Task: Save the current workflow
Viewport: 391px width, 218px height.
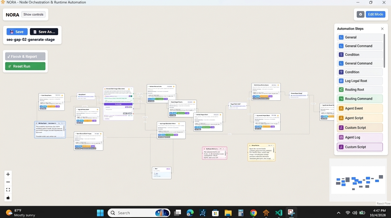Action: [x=17, y=32]
